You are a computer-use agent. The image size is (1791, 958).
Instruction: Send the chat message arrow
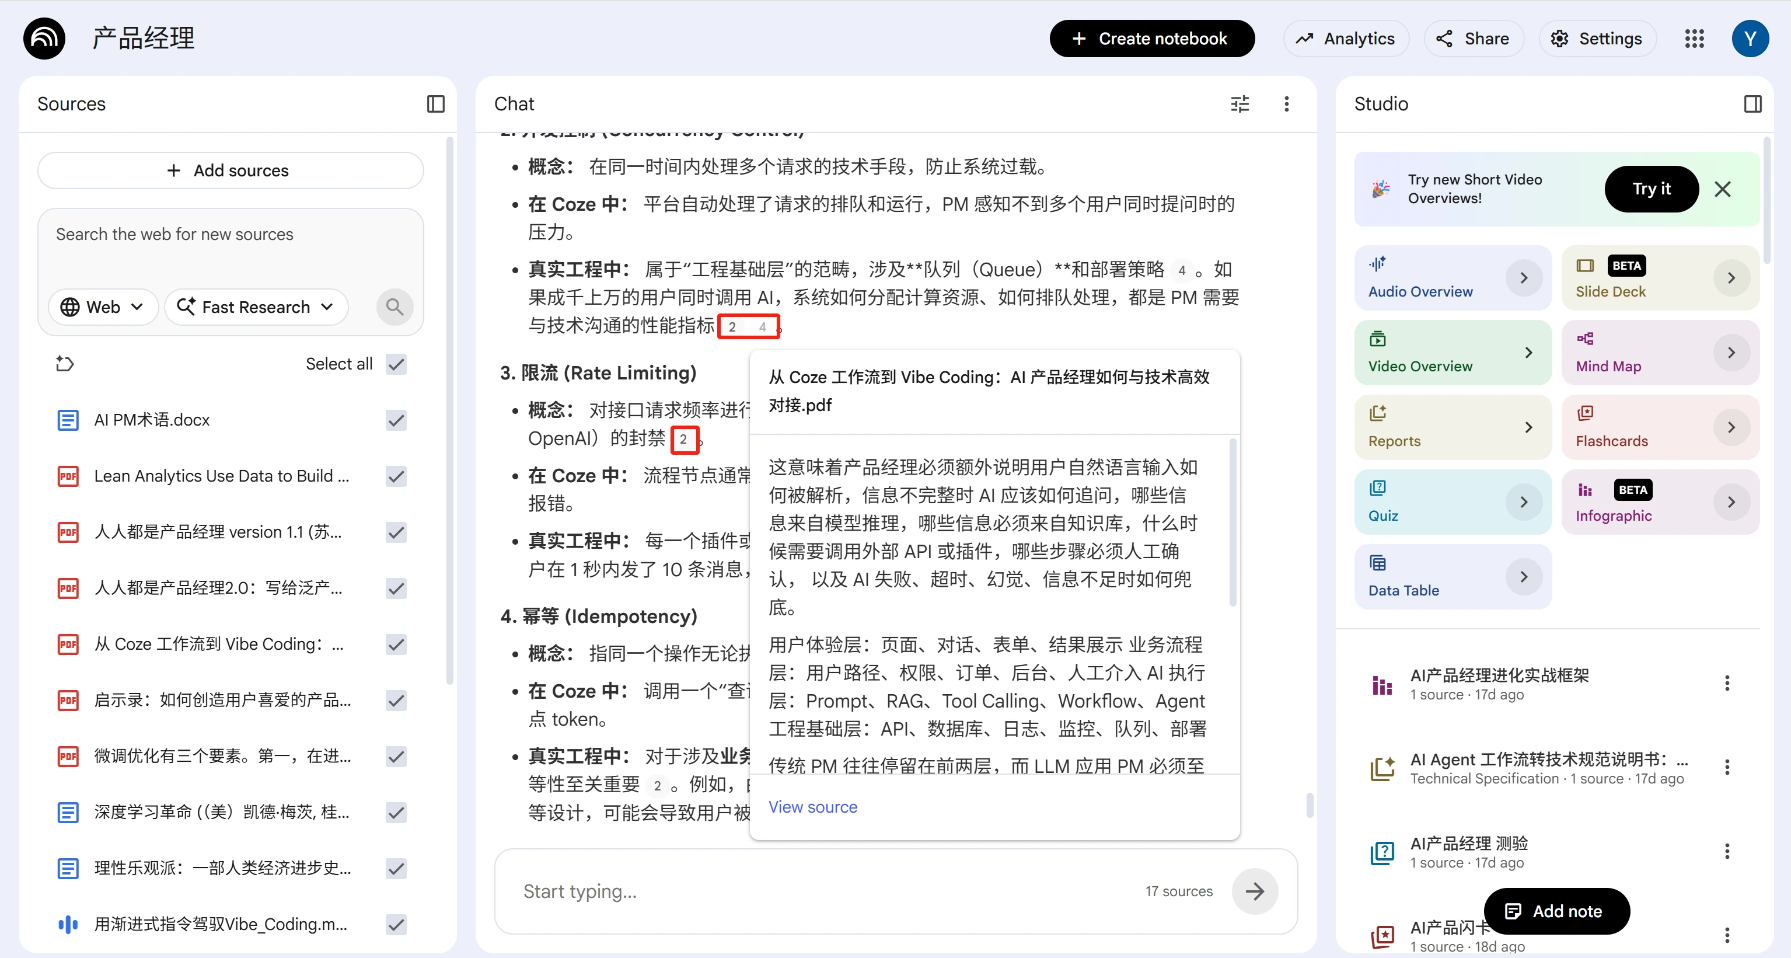pyautogui.click(x=1254, y=891)
